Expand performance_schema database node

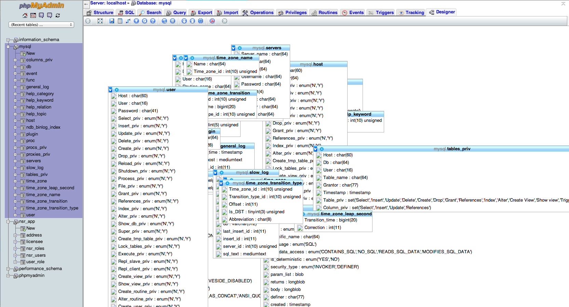[x=8, y=269]
